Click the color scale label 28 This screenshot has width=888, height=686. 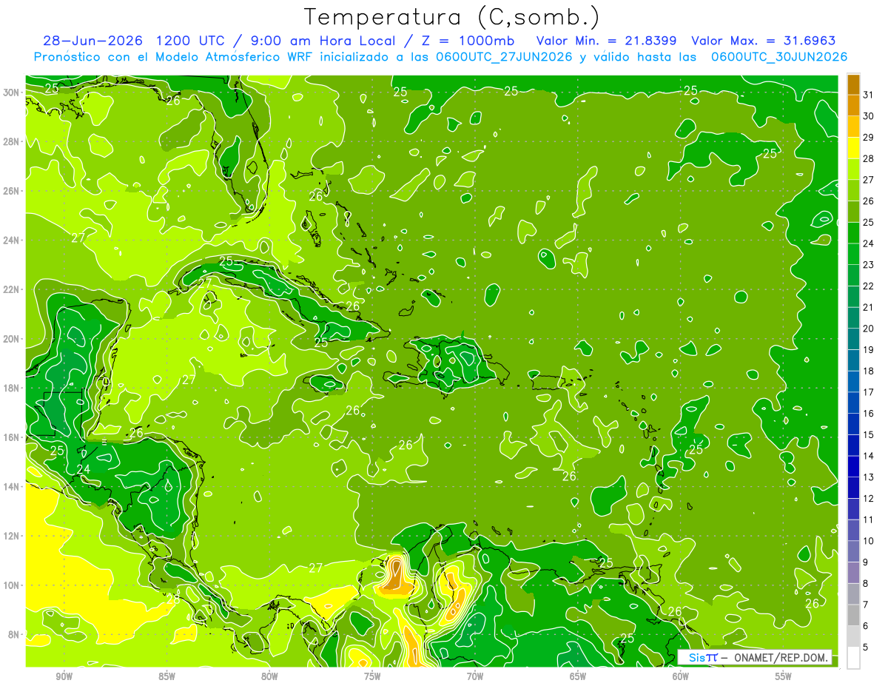pyautogui.click(x=869, y=158)
